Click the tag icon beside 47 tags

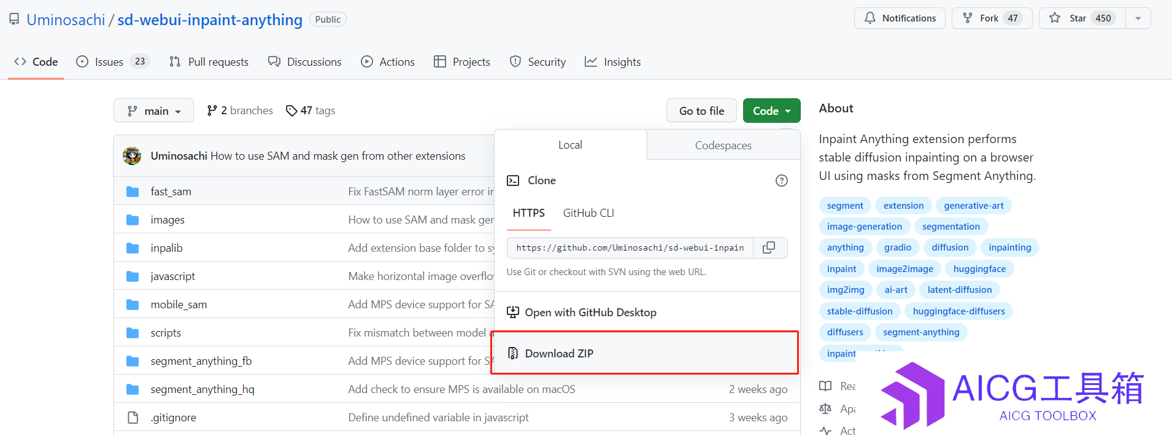291,111
